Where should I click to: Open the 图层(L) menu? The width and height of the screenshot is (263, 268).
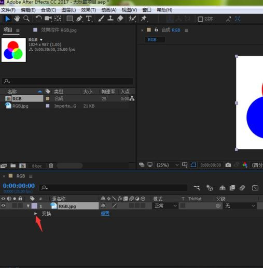68,10
